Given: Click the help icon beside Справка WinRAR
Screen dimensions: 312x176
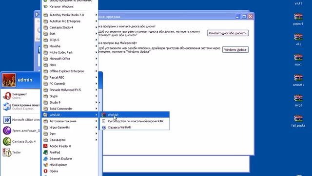Looking at the screenshot, I should 103,127.
